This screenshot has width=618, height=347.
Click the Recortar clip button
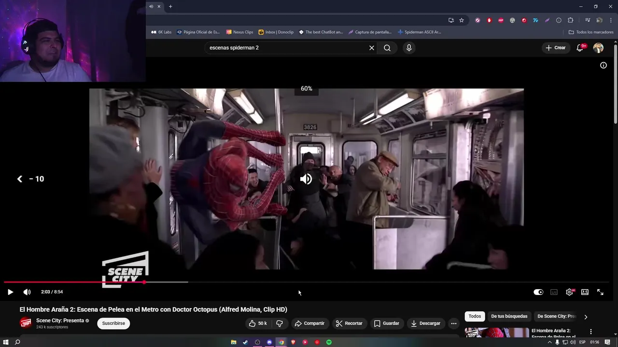click(349, 323)
